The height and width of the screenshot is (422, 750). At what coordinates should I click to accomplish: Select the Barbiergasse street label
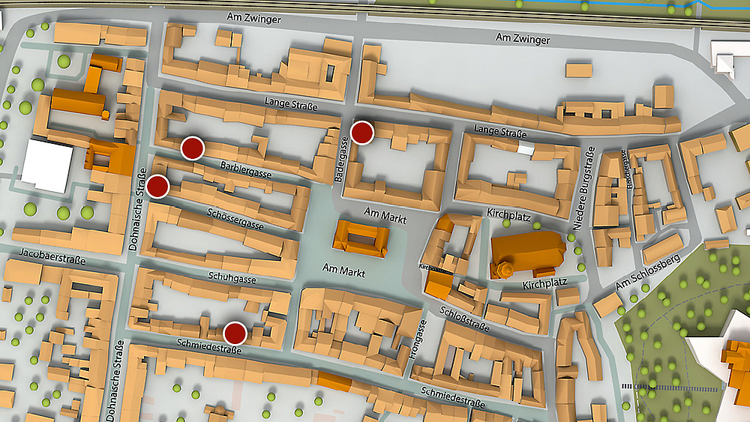click(x=246, y=169)
